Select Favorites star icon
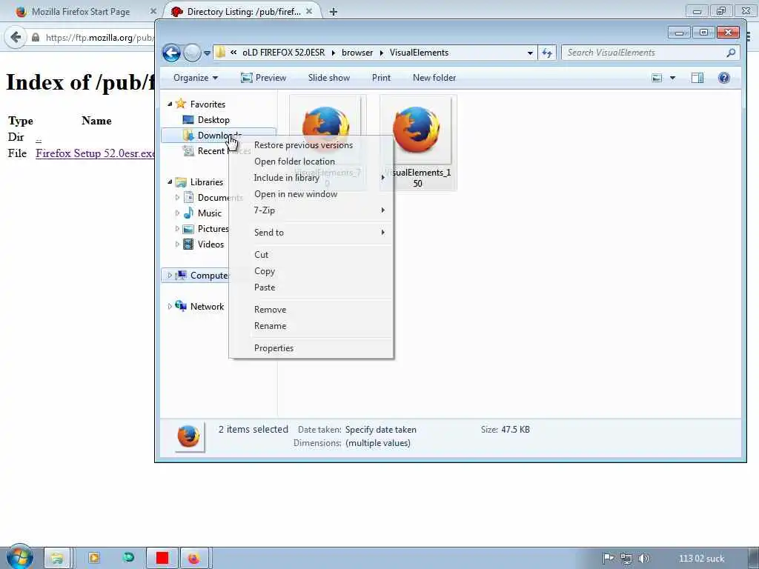 coord(181,104)
